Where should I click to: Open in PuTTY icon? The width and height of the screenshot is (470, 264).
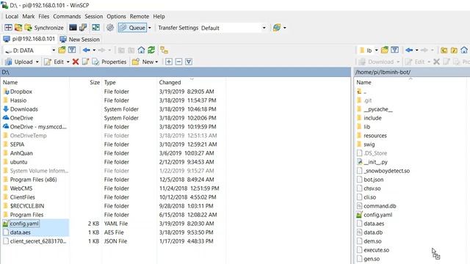tap(83, 28)
